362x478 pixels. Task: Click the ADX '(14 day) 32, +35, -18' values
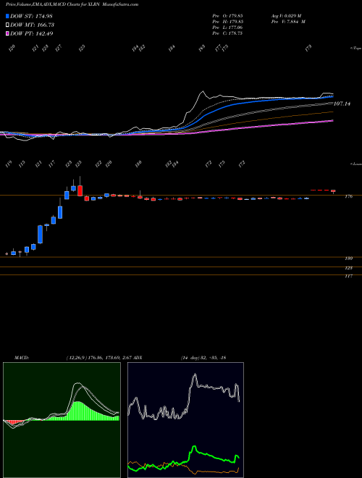click(203, 358)
